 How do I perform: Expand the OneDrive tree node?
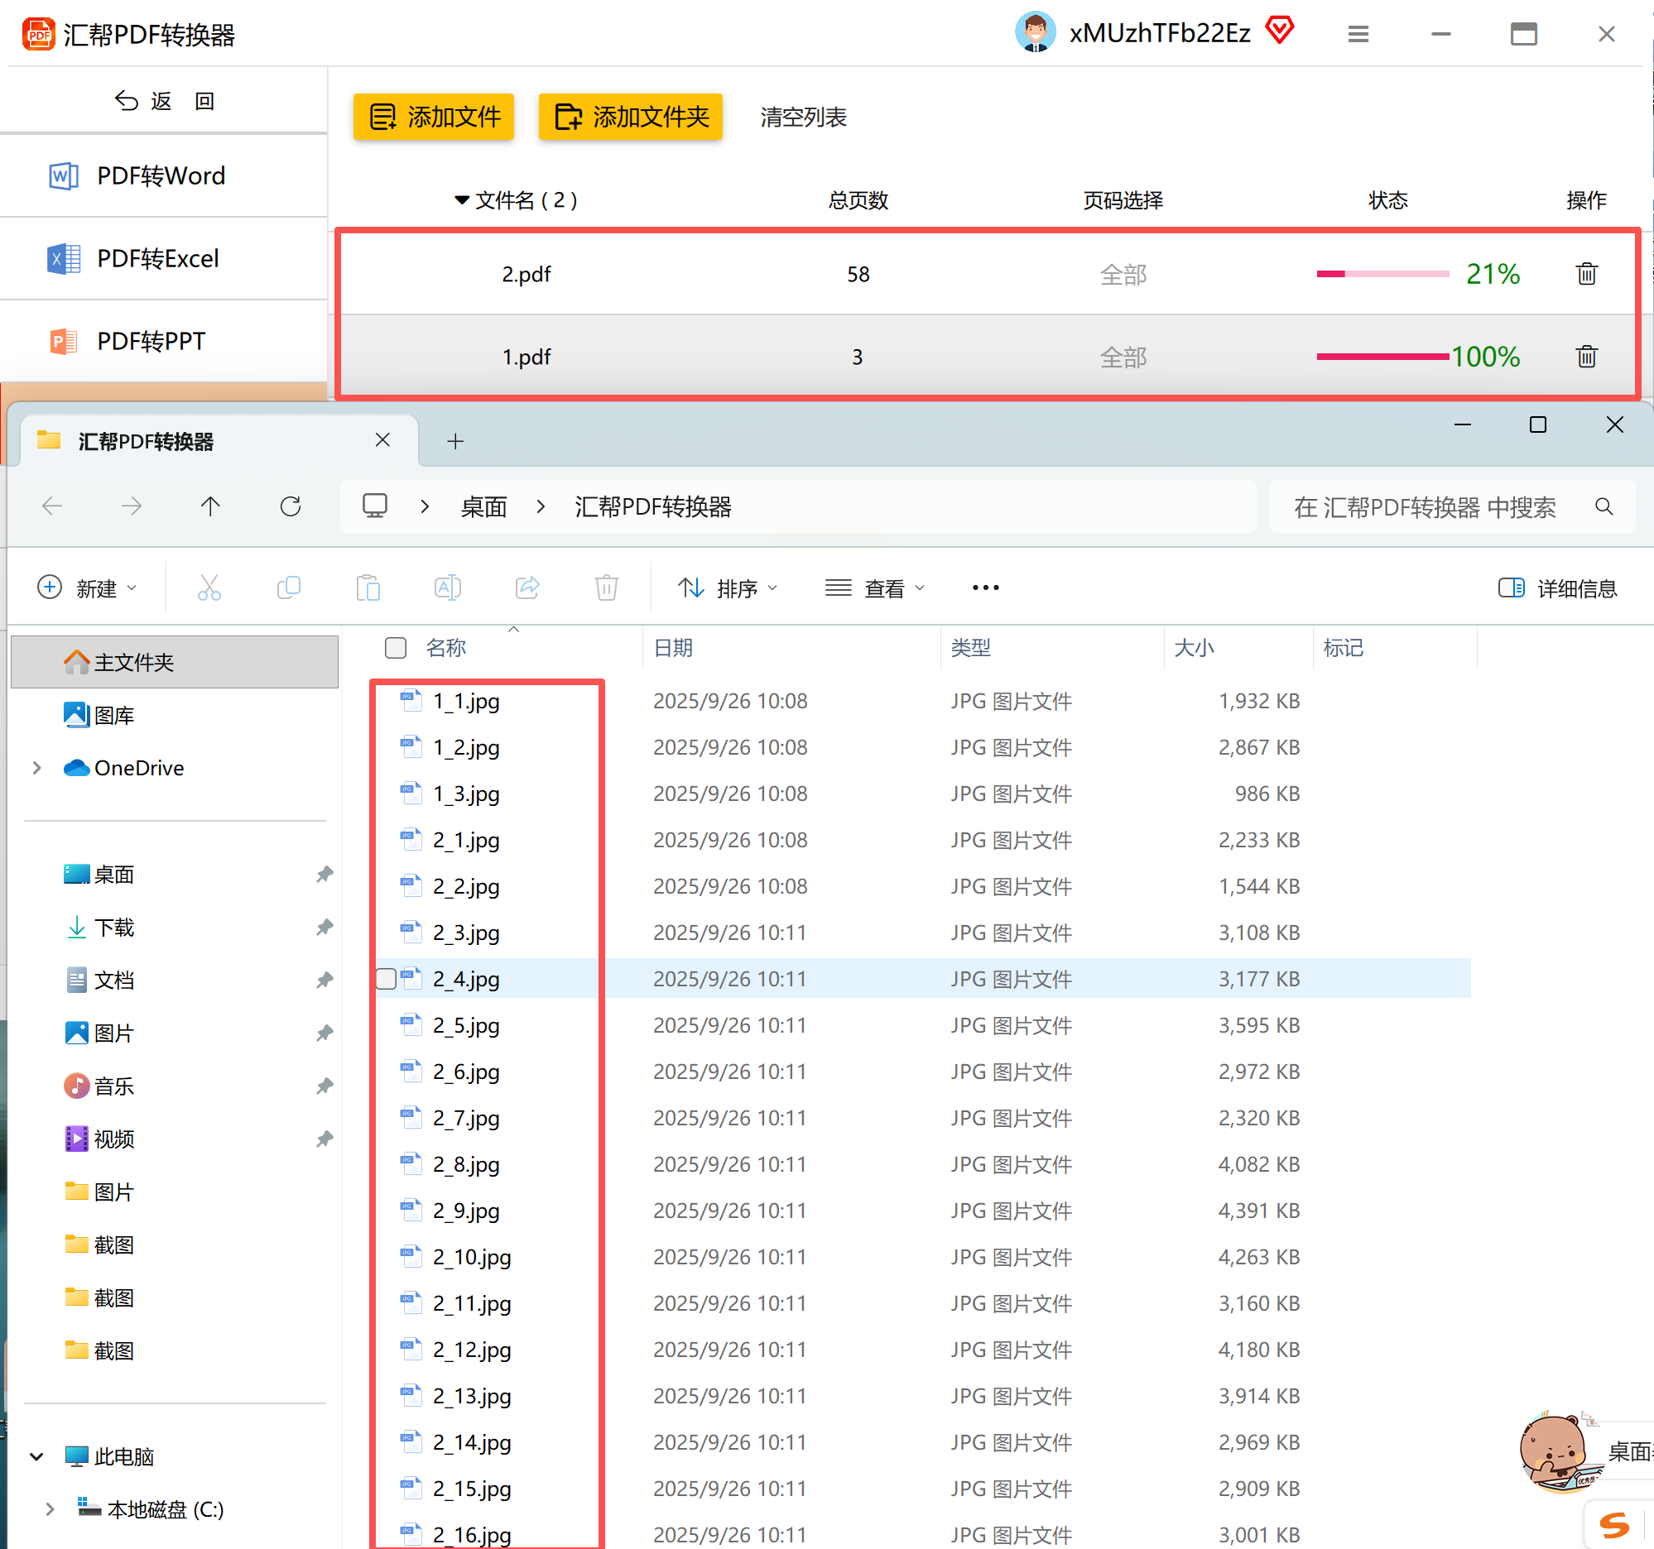(x=36, y=767)
